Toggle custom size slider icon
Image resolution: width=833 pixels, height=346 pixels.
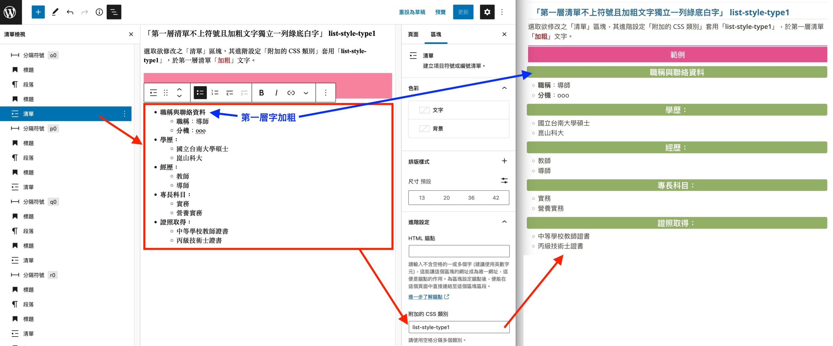[x=504, y=181]
